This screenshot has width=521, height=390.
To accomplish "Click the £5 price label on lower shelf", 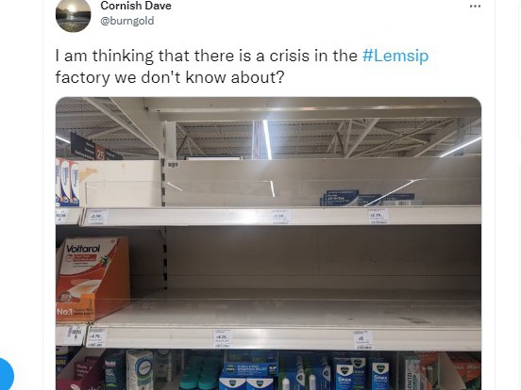I will [362, 339].
